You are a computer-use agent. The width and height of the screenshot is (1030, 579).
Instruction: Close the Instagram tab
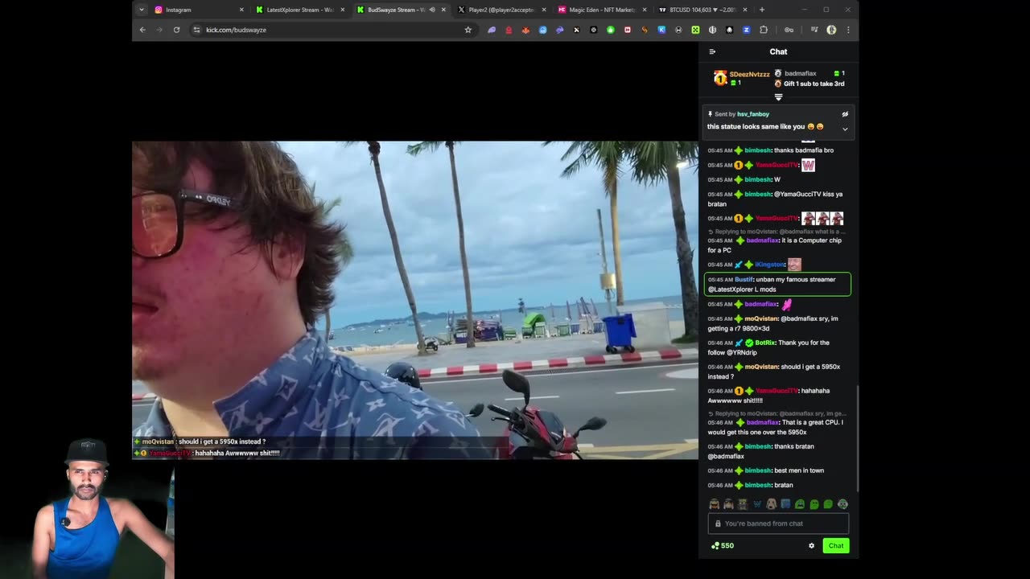coord(241,10)
